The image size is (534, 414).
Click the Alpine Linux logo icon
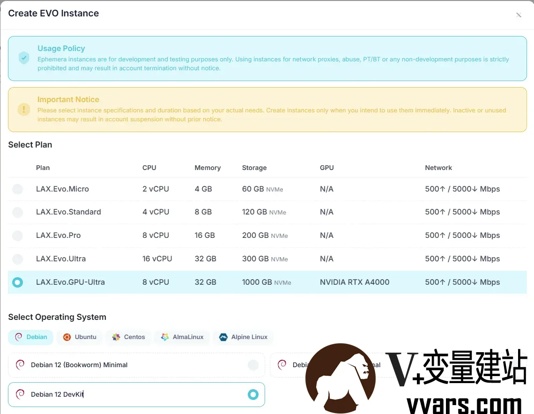click(223, 337)
